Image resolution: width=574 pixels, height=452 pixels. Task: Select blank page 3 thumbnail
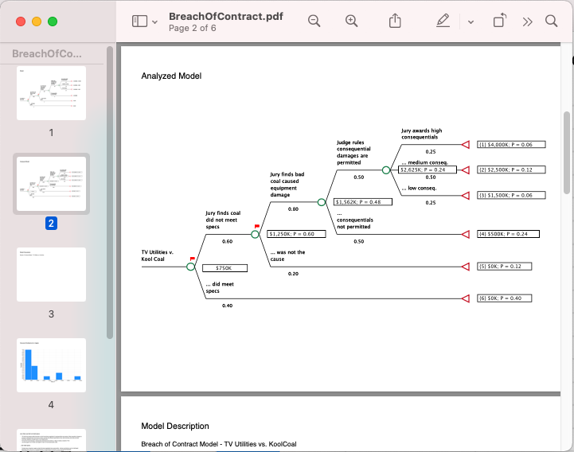51,275
